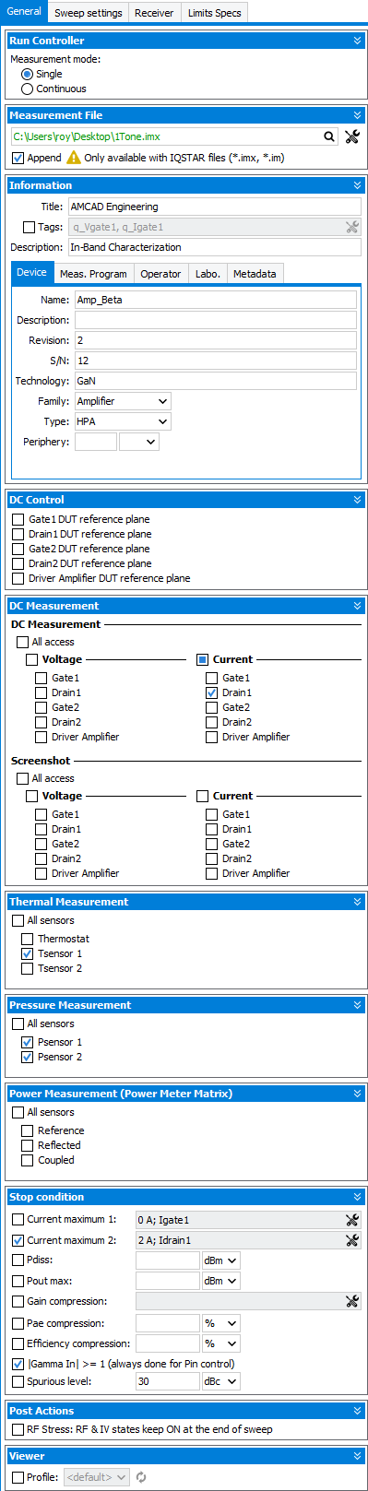Collapse the DC Control section

[357, 500]
